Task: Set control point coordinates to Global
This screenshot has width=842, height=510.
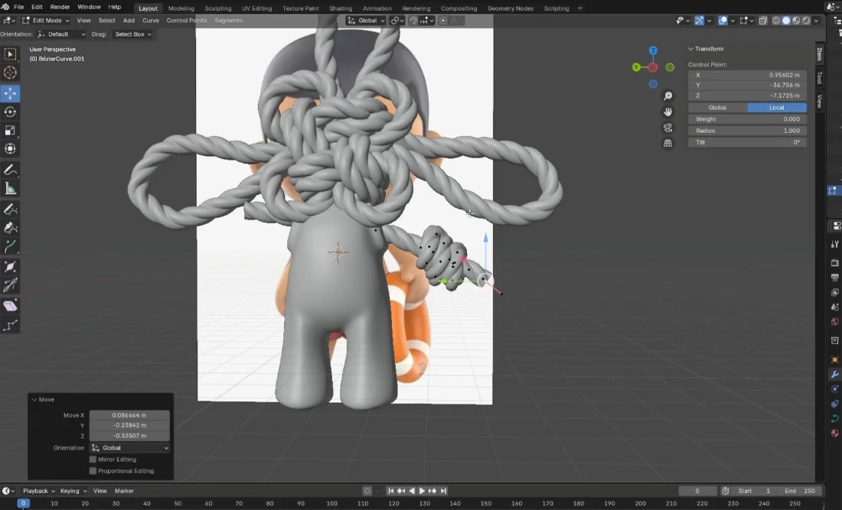Action: pyautogui.click(x=717, y=108)
